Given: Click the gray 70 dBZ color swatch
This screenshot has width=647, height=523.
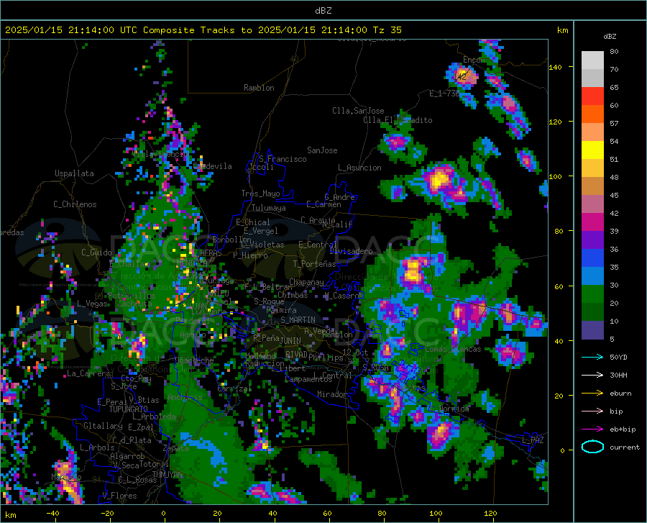Looking at the screenshot, I should pos(592,78).
